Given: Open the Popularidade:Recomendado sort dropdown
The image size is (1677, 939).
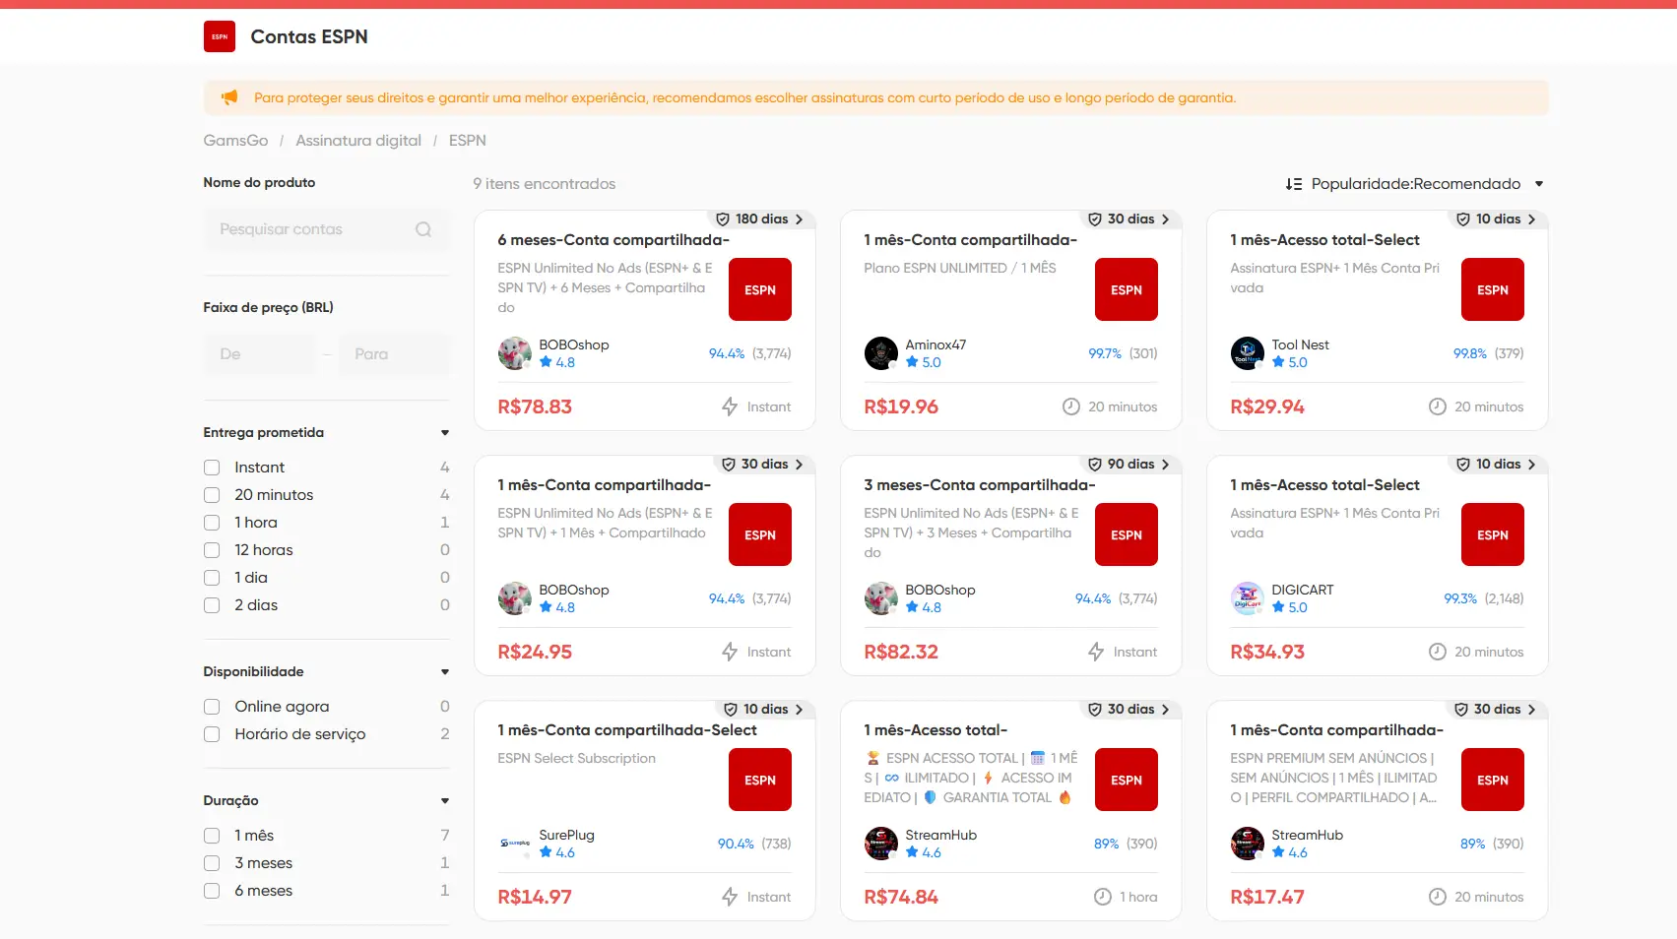Looking at the screenshot, I should point(1415,184).
